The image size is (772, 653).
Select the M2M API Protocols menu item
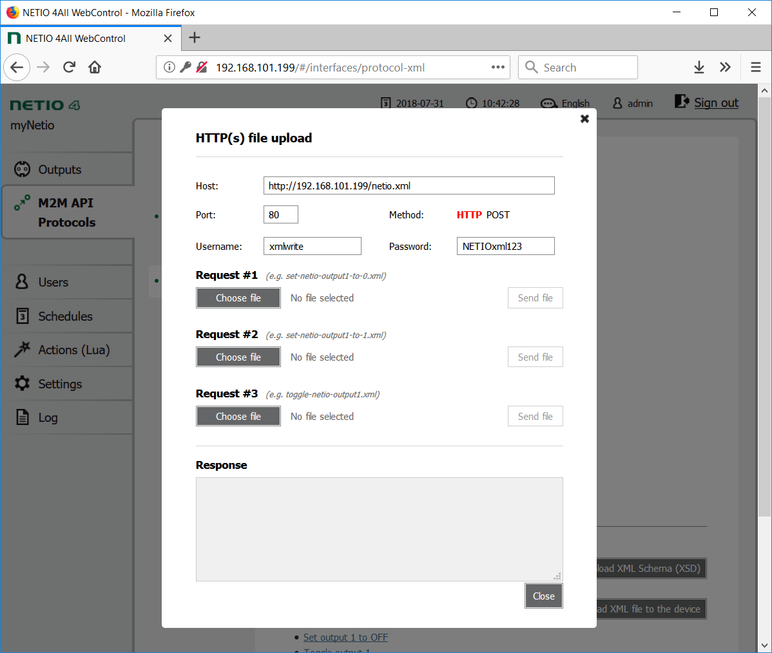click(x=68, y=213)
